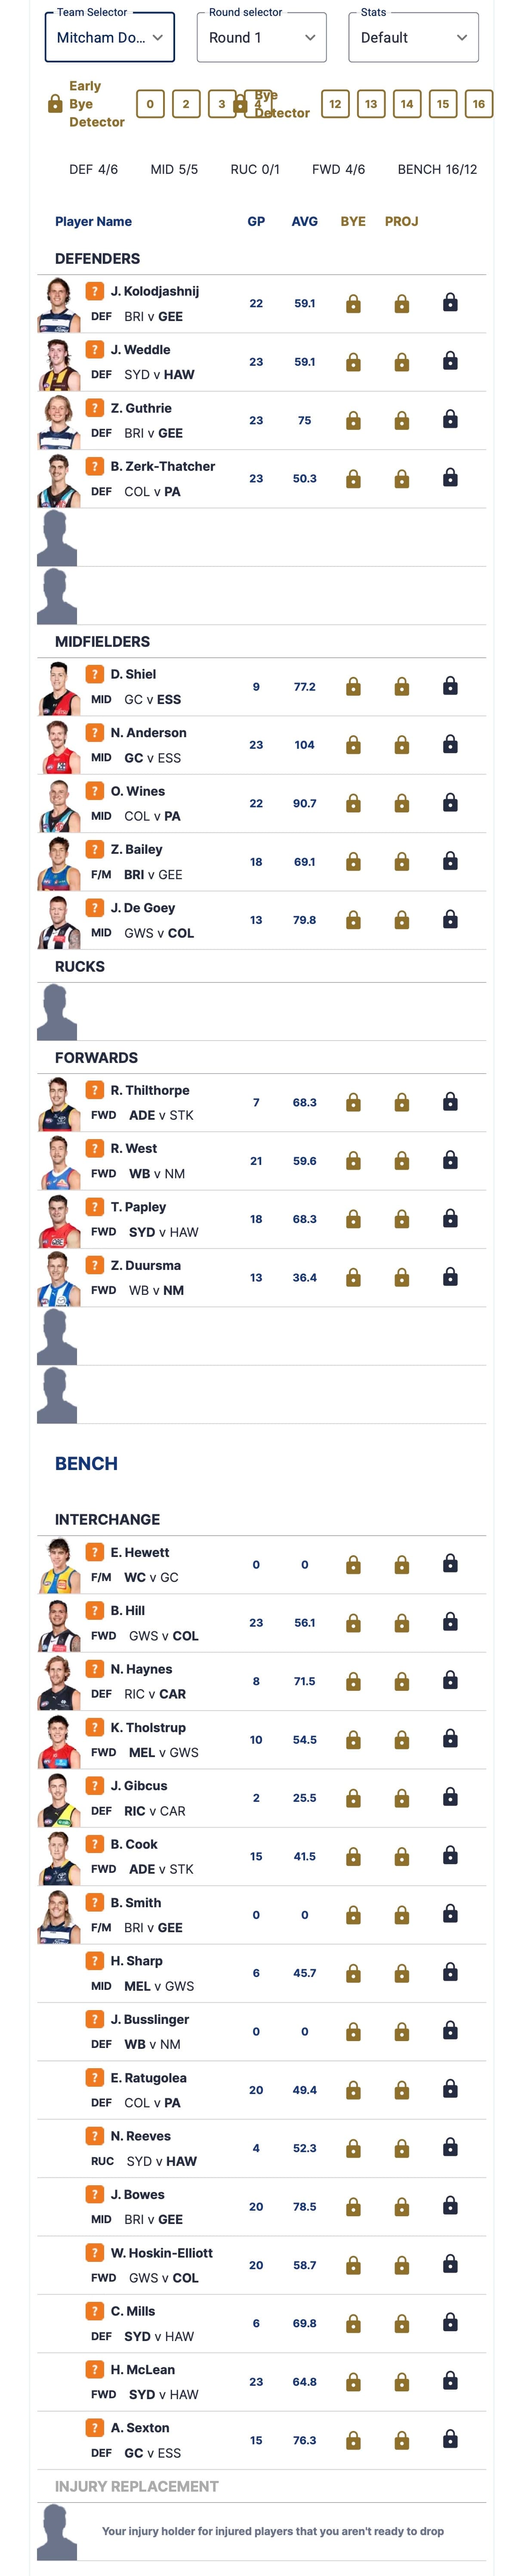The image size is (506, 2576).
Task: Toggle round 0 in Early Bye Detector
Action: click(150, 104)
